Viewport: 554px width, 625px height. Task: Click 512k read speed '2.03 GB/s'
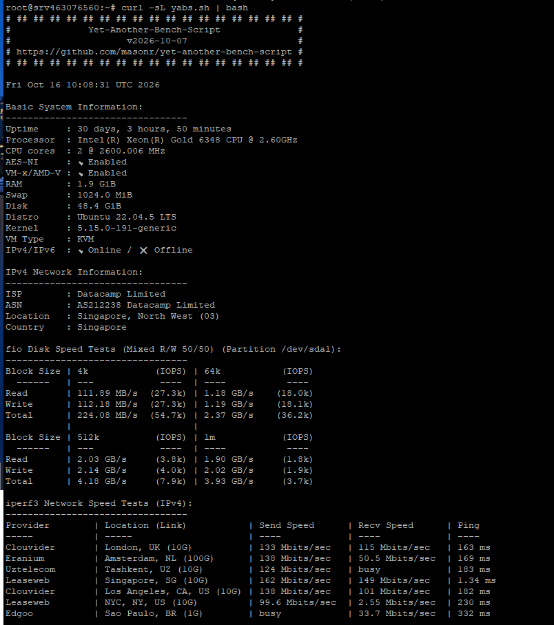(x=102, y=459)
